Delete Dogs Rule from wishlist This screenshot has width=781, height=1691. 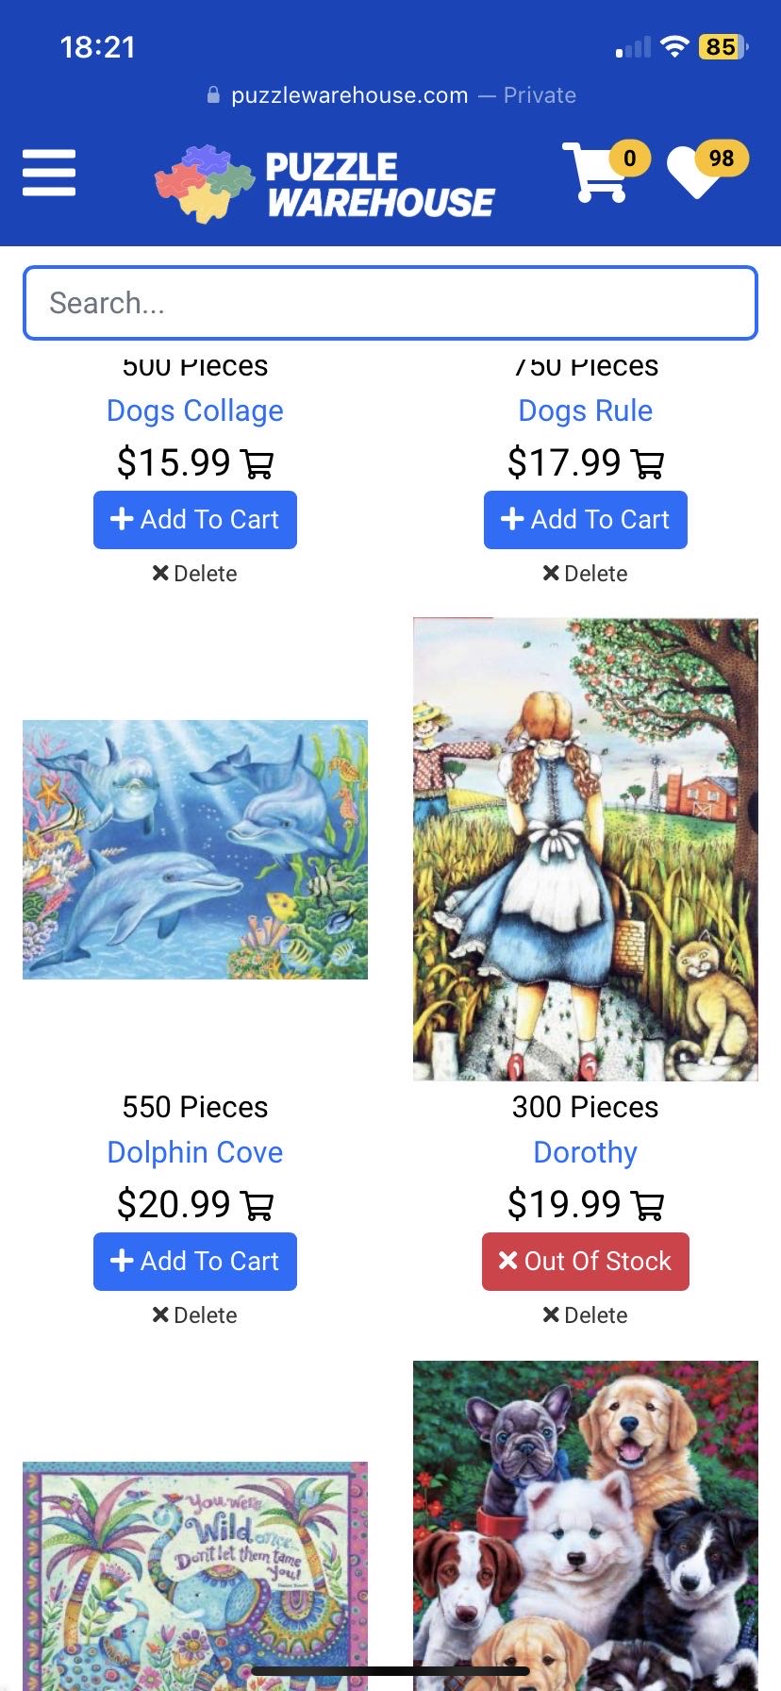[x=586, y=574]
